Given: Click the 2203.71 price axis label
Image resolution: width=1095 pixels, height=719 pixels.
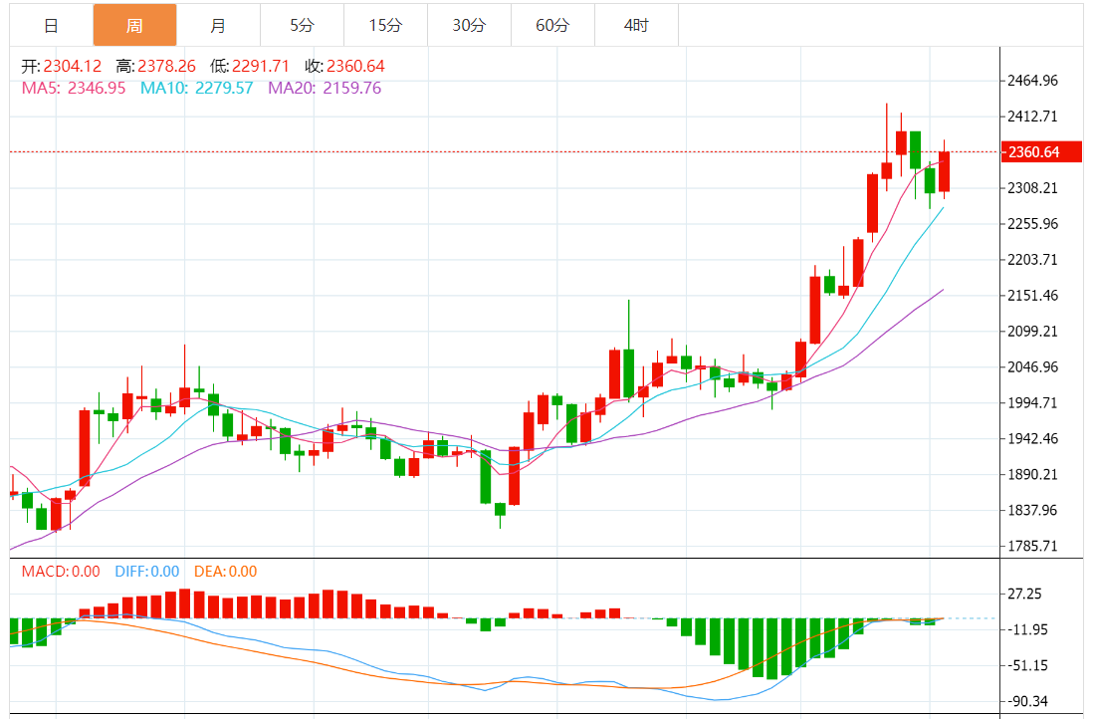Looking at the screenshot, I should (x=1032, y=259).
